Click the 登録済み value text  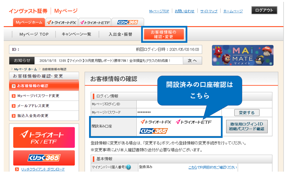146,167
